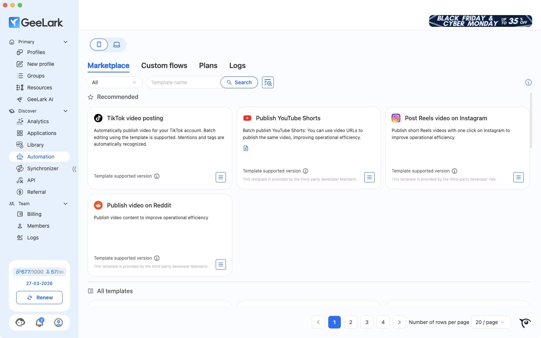Click the API sidebar icon
541x338 pixels.
coord(20,180)
